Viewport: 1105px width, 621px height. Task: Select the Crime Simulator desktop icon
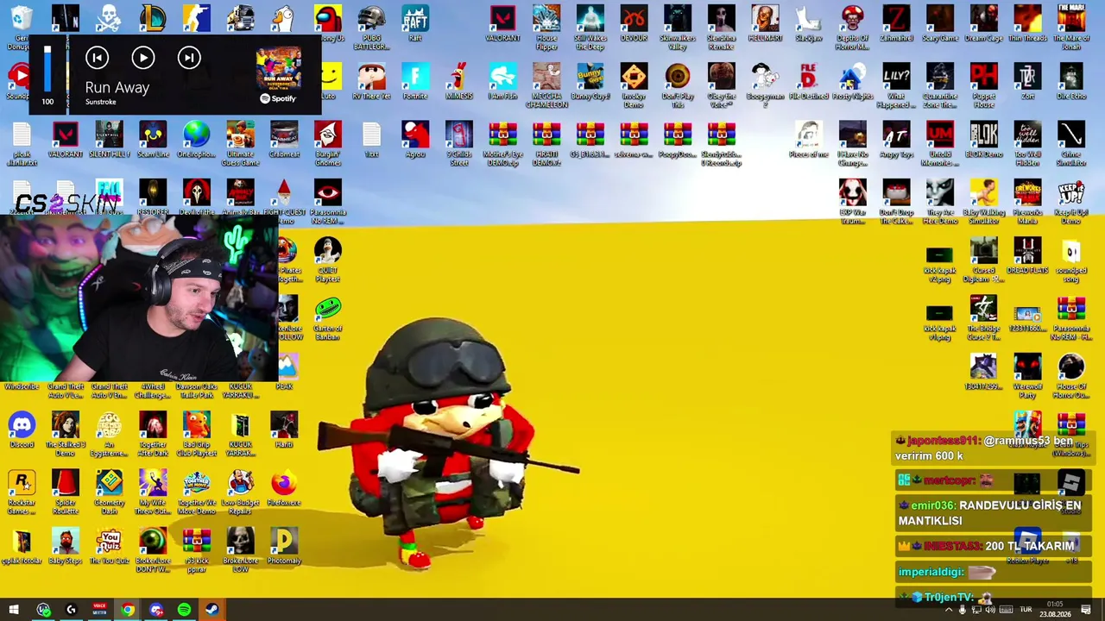tap(1071, 144)
